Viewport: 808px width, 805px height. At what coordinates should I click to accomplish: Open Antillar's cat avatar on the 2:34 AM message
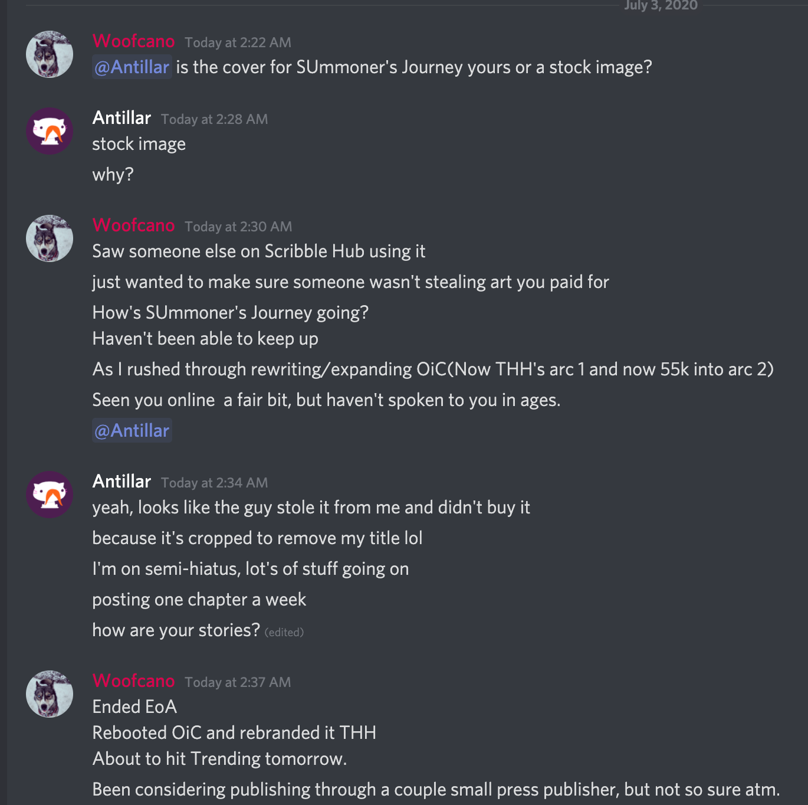[x=50, y=495]
